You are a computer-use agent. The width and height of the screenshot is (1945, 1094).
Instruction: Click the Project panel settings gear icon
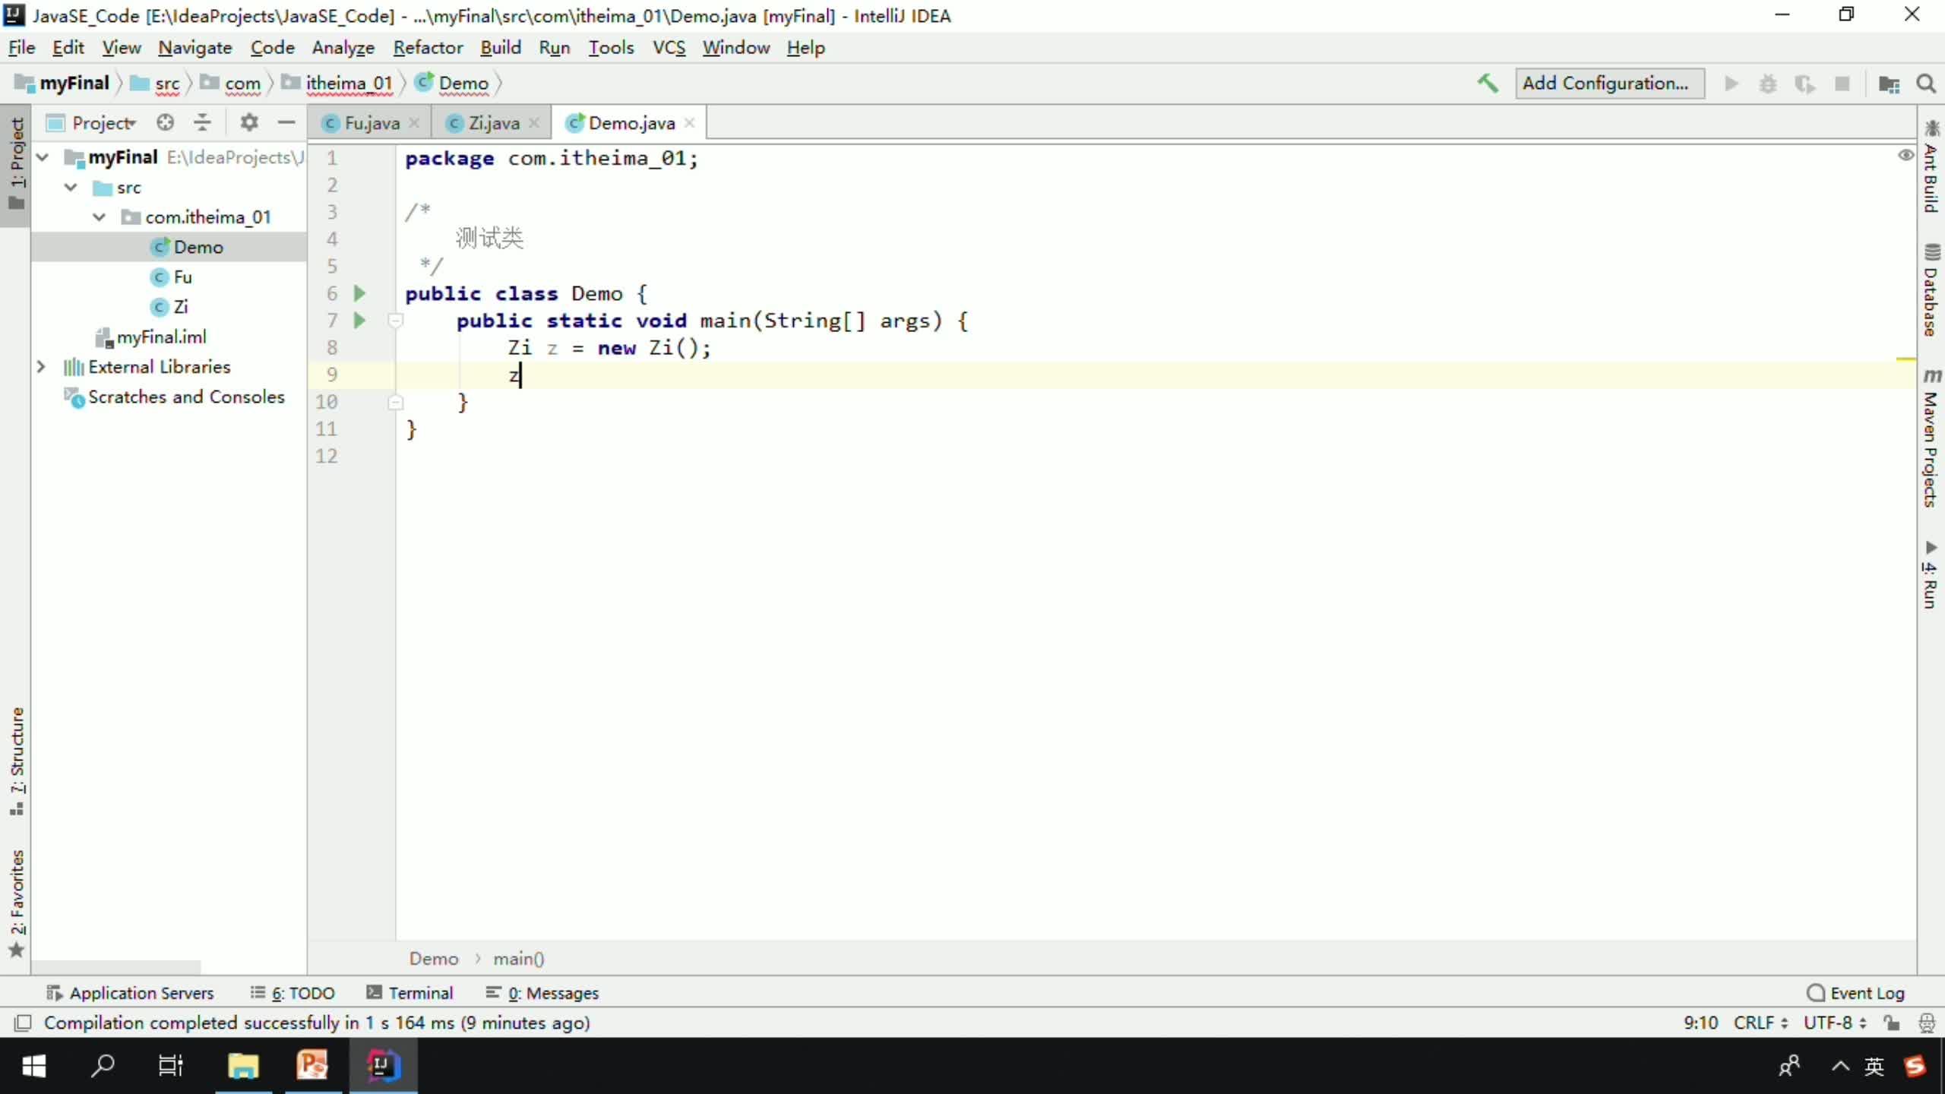(x=249, y=122)
